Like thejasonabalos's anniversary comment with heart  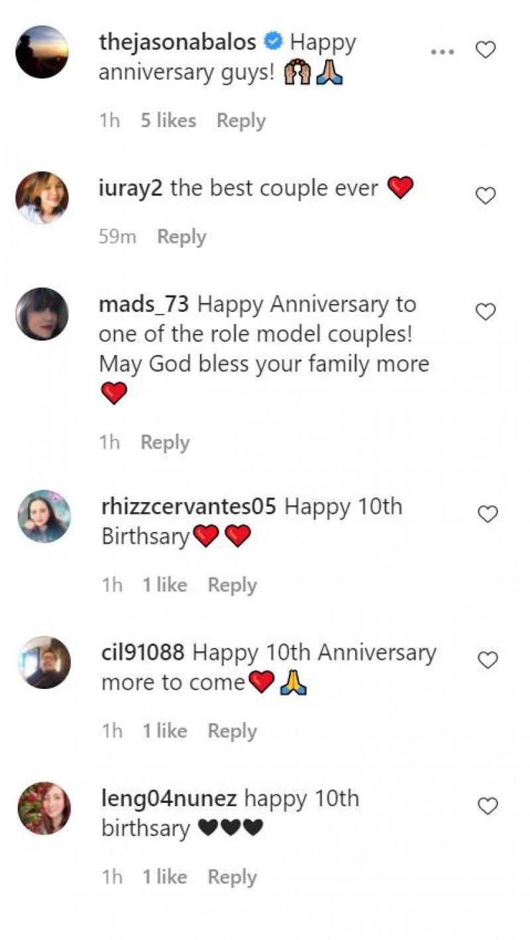point(486,50)
